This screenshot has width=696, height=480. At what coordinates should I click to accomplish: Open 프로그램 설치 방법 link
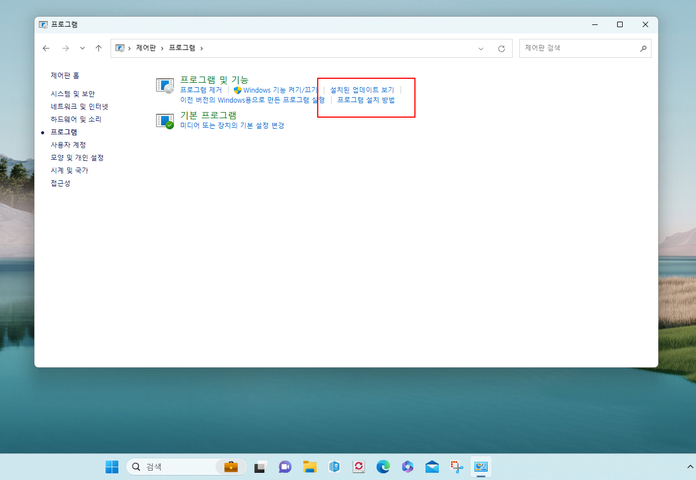(x=366, y=100)
